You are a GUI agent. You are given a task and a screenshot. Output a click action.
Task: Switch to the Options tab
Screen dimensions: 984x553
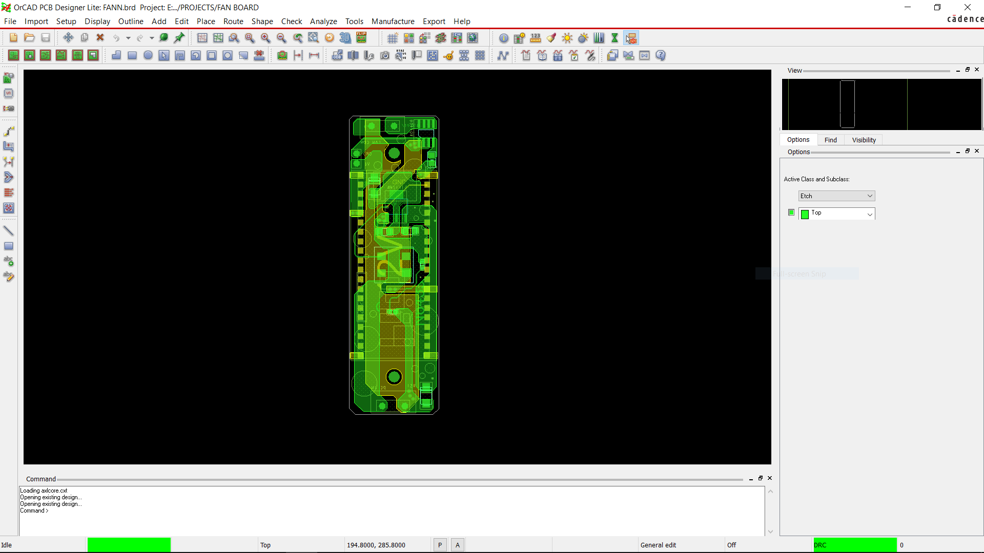(x=798, y=140)
